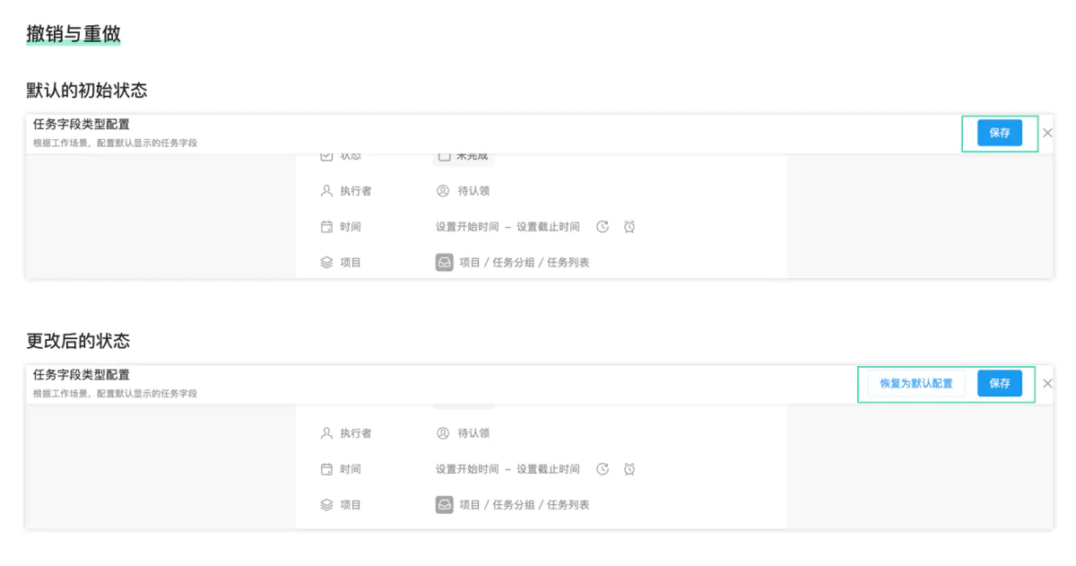Click the 待认领 avatar icon in the changed-state panel

coord(442,433)
